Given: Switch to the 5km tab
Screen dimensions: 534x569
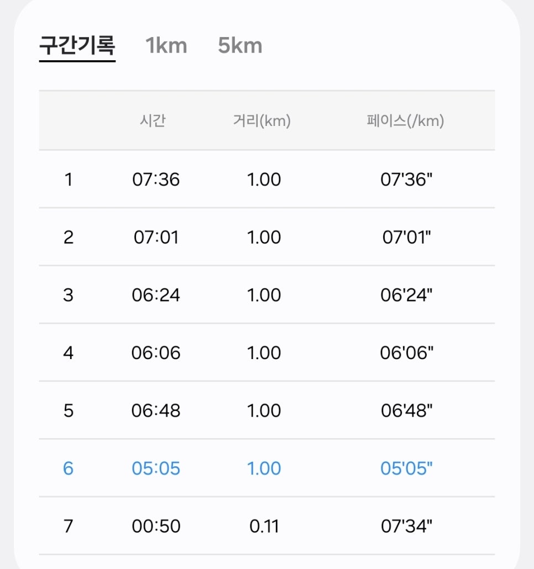Looking at the screenshot, I should click(x=240, y=46).
